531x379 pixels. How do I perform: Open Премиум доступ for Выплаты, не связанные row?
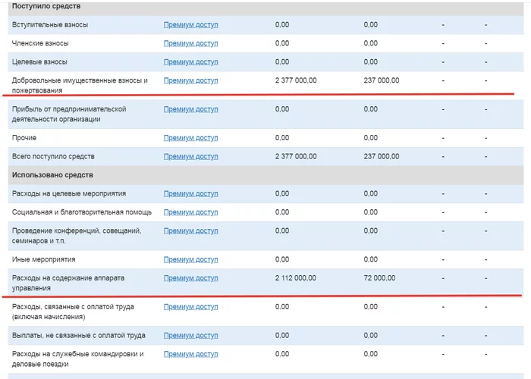(190, 336)
